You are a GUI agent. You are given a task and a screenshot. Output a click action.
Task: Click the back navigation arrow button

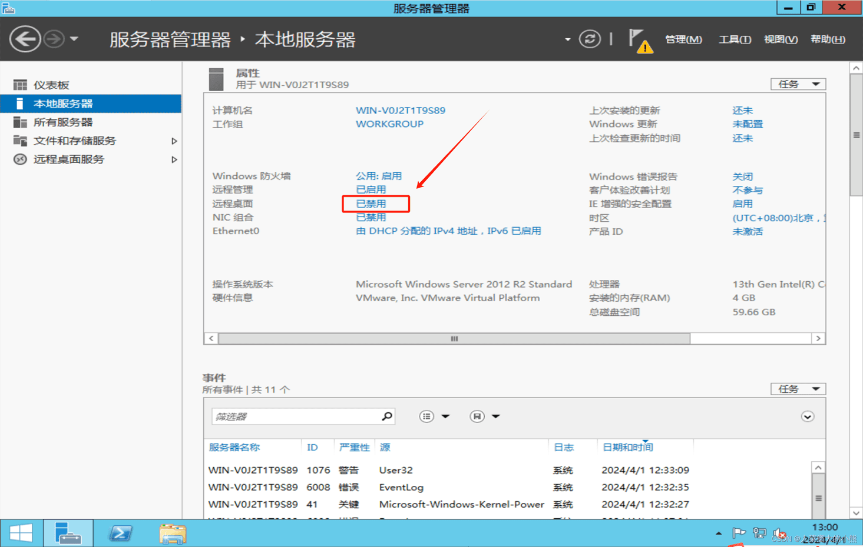pyautogui.click(x=25, y=39)
